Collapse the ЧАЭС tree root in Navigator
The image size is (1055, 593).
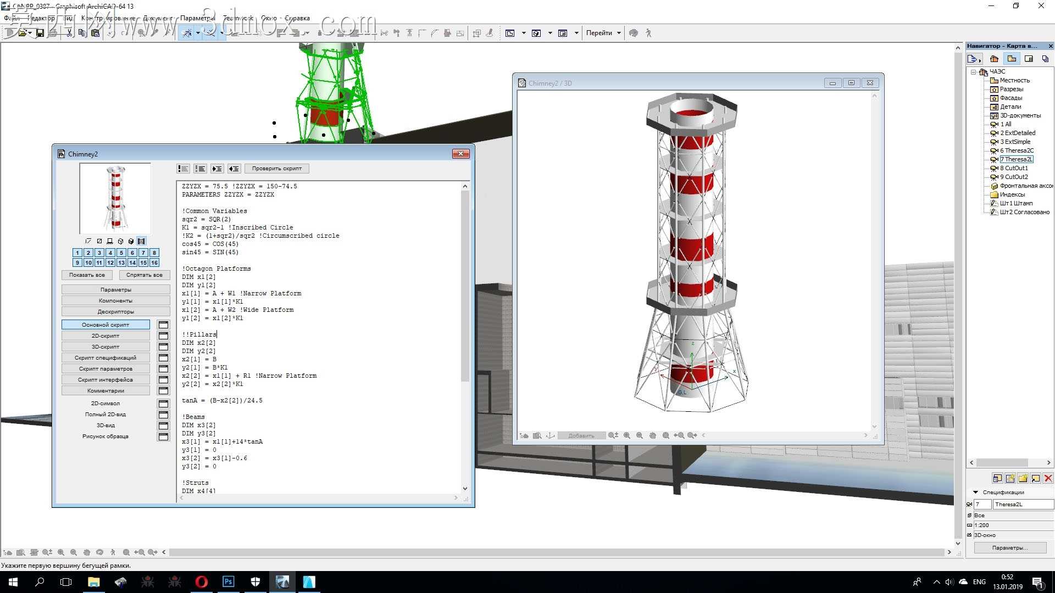(x=973, y=72)
